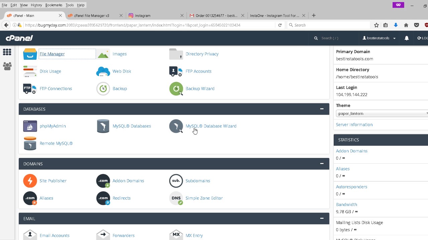Click the cPanel logo
This screenshot has width=428, height=240.
pyautogui.click(x=19, y=38)
